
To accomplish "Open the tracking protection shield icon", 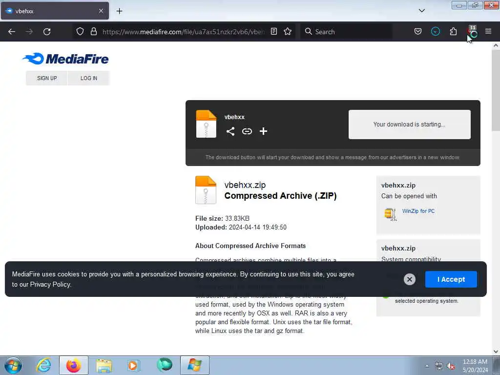I will tap(80, 31).
